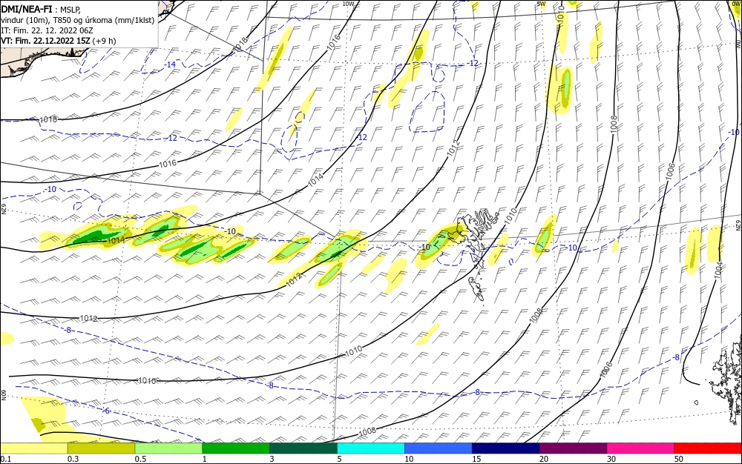Pick the cyan 5 mm legend swatch

371,448
